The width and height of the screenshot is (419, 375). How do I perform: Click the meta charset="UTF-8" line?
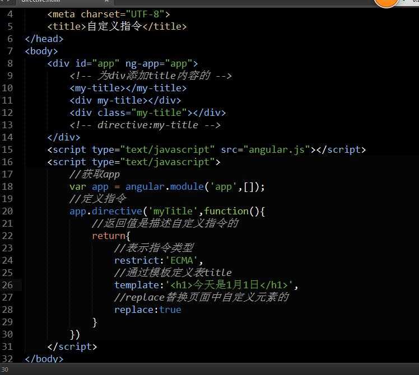pos(109,14)
